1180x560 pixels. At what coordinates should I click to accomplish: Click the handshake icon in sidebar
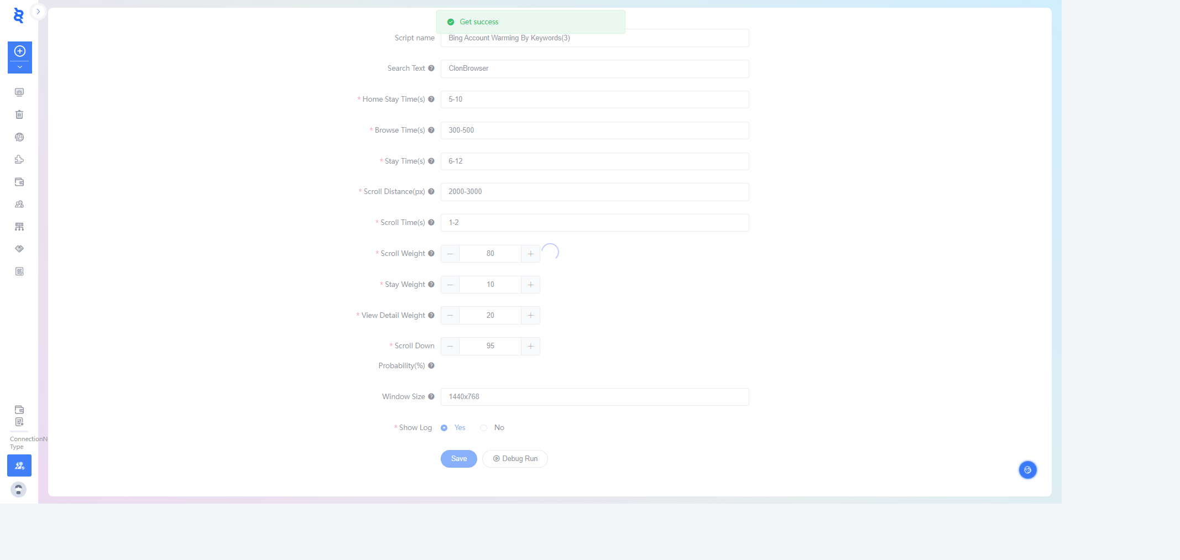19,249
